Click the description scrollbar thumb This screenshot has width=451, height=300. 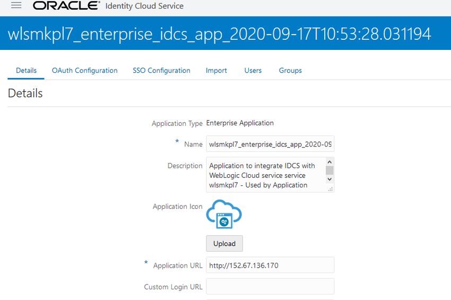coord(329,170)
